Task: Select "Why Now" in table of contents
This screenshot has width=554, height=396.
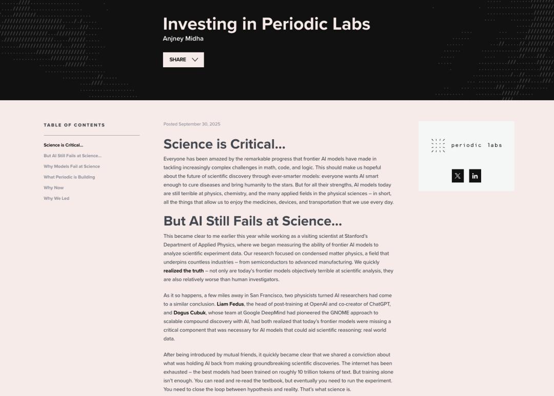Action: click(x=54, y=188)
